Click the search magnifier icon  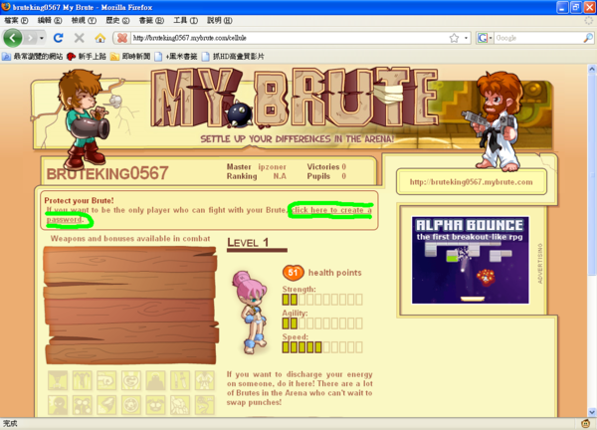pos(588,38)
